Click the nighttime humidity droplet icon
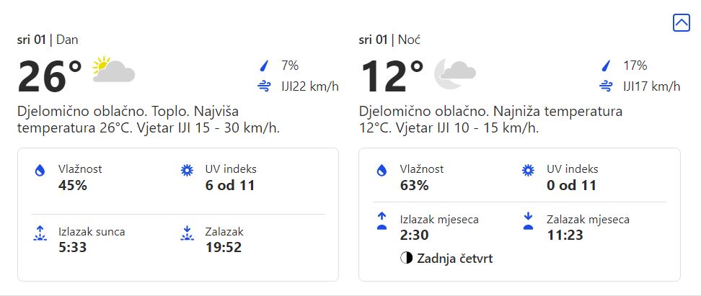Image resolution: width=701 pixels, height=296 pixels. (382, 171)
